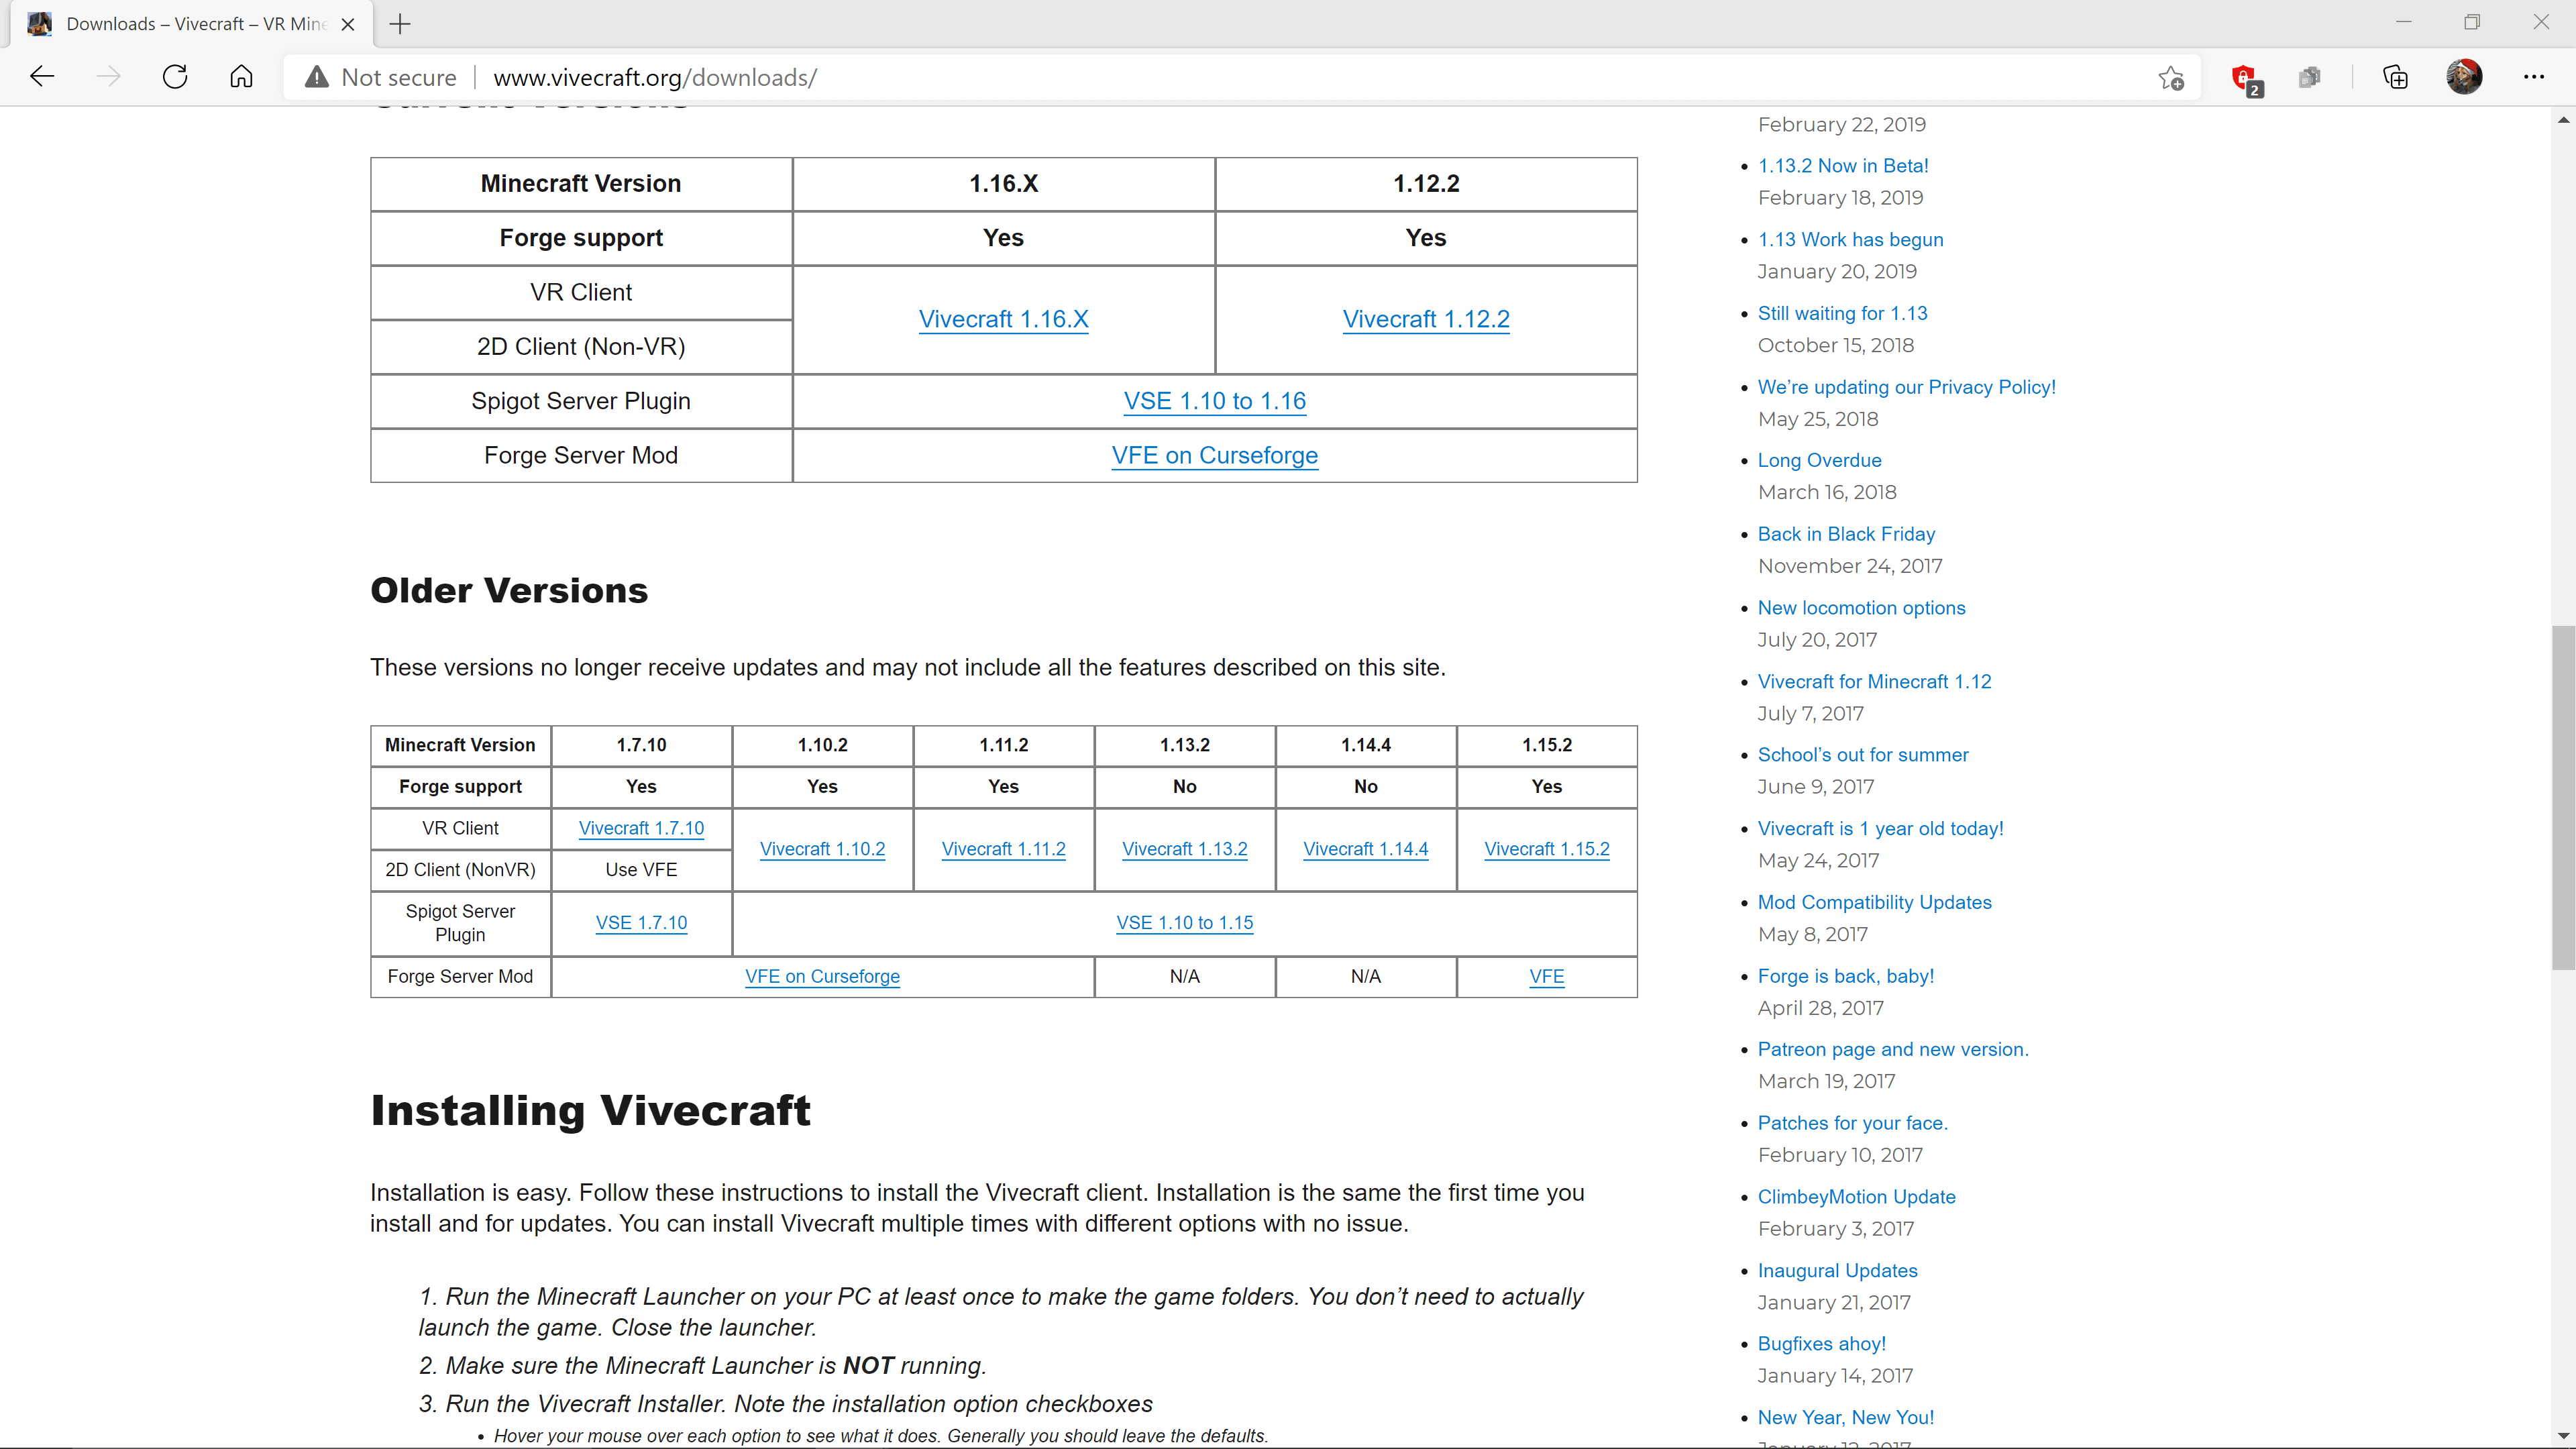Open '1.13.2 Now in Beta!' post
Viewport: 2576px width, 1449px height.
point(1843,166)
